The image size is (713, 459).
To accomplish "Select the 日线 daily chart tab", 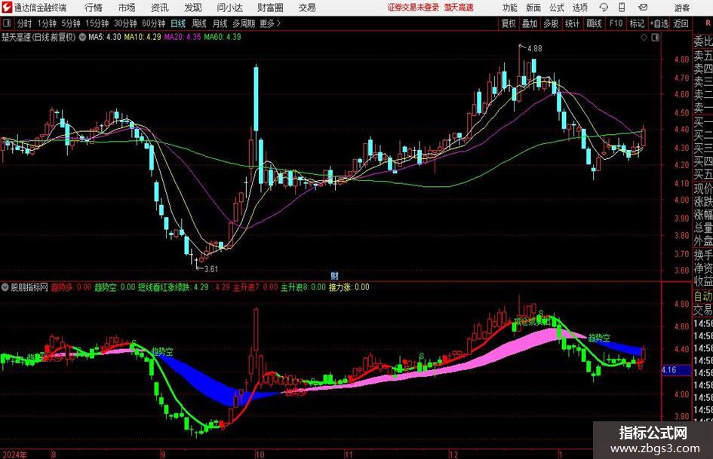I will [178, 23].
